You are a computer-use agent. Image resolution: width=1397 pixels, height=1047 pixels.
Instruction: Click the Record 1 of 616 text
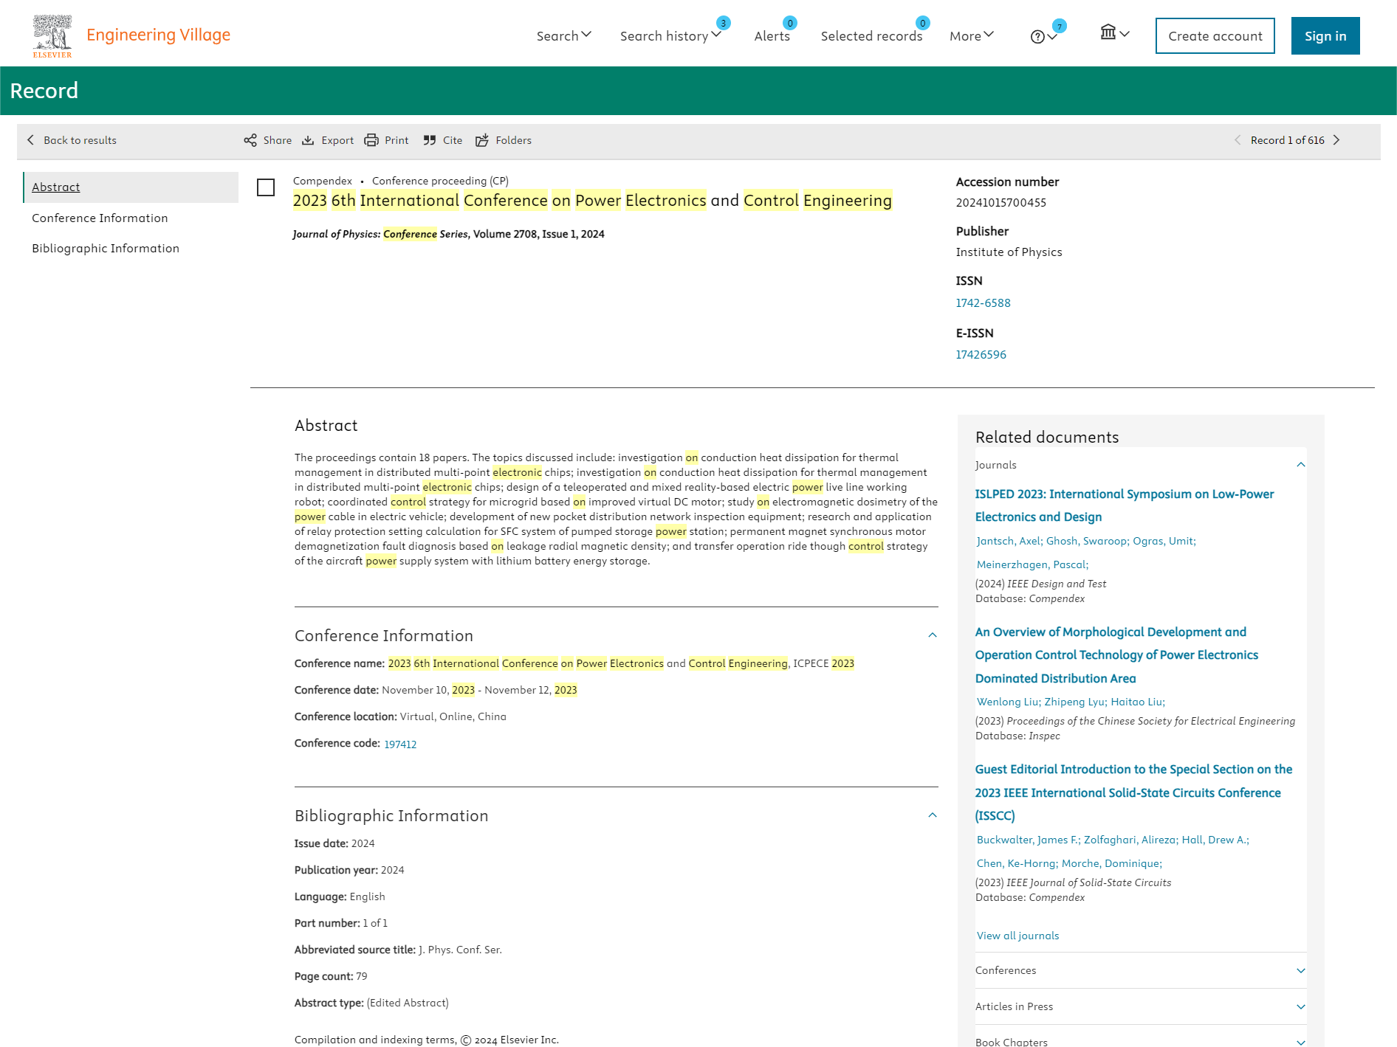coord(1287,140)
